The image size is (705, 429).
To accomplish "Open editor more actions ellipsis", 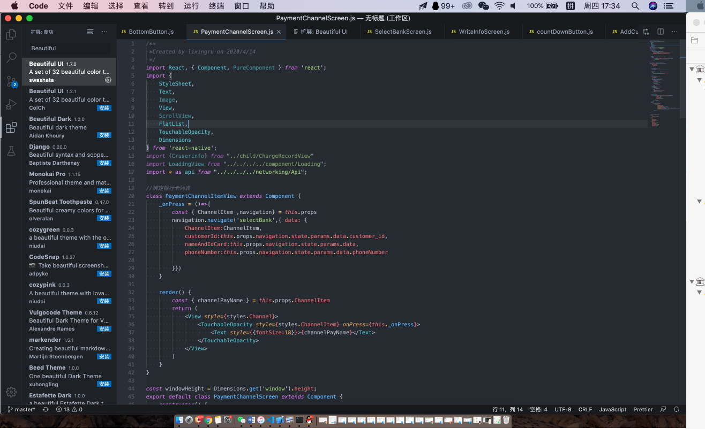I will pos(674,32).
